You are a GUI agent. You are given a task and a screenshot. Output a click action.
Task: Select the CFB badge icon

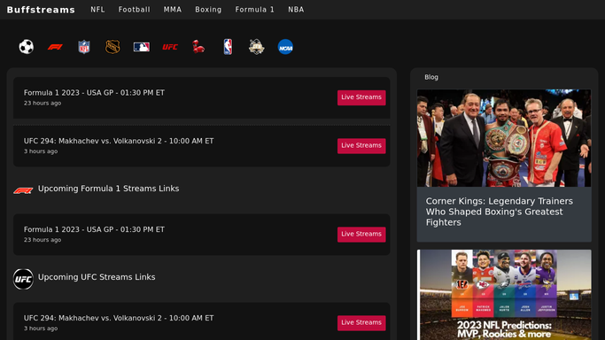click(x=257, y=47)
